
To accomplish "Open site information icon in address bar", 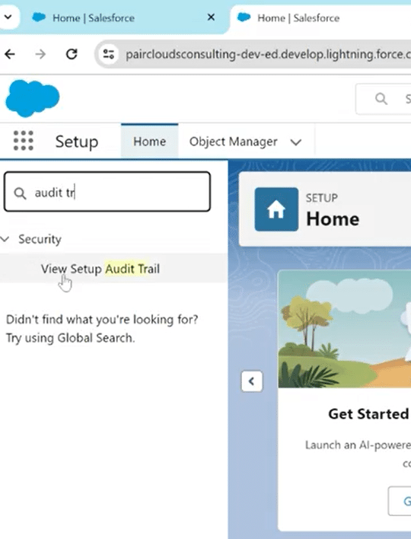I will pos(109,54).
